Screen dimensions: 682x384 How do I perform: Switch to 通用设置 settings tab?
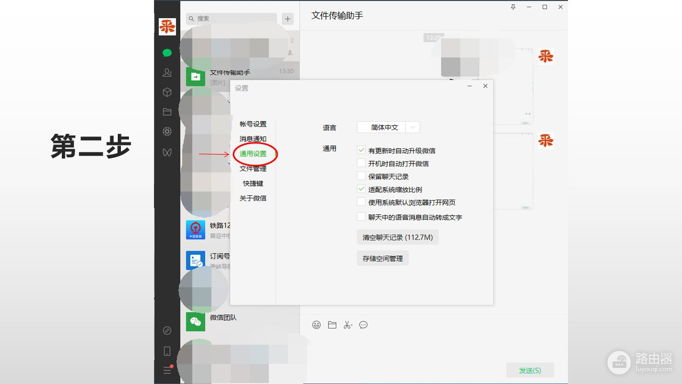(253, 154)
